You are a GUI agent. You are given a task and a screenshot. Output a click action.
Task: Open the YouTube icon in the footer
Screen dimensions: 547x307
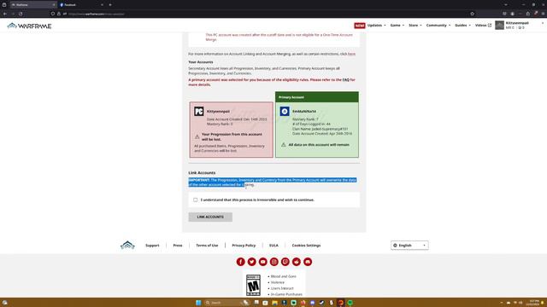(x=262, y=262)
